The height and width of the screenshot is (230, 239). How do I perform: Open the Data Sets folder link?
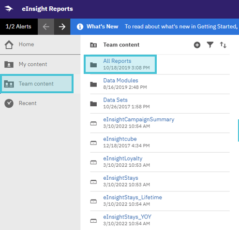click(x=116, y=100)
